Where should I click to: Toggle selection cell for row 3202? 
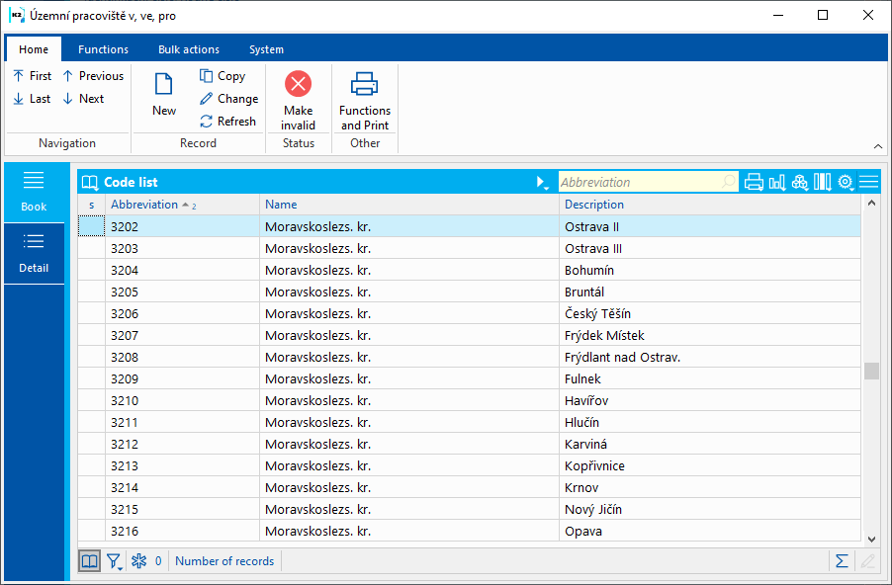(x=91, y=226)
